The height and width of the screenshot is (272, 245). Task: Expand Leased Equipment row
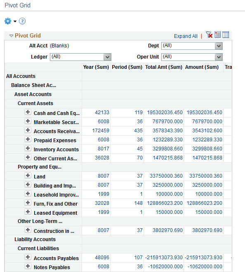click(28, 212)
